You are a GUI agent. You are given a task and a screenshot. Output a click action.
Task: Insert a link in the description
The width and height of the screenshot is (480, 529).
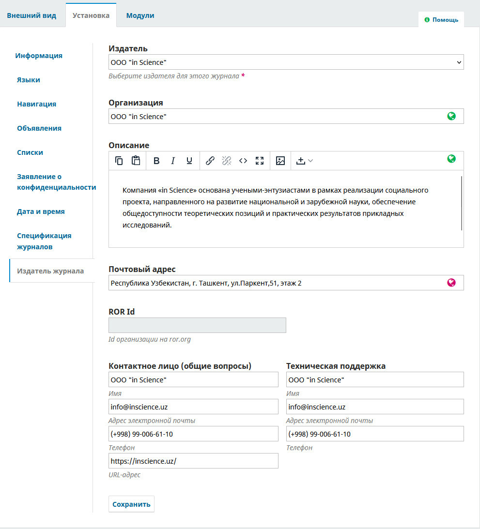[210, 161]
